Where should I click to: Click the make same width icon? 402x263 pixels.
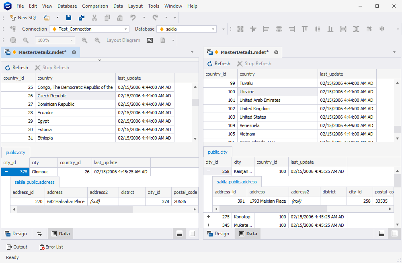343,29
